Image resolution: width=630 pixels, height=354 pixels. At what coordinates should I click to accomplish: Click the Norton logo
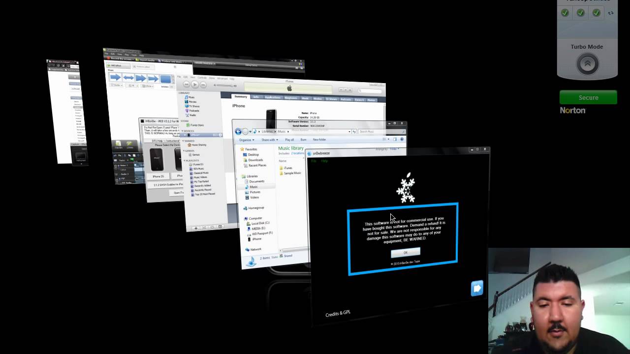(x=573, y=111)
